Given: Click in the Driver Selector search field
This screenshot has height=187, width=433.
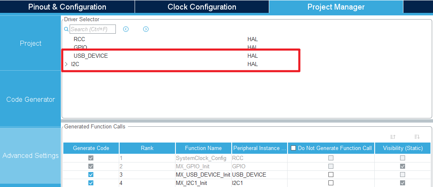Looking at the screenshot, I should tap(93, 30).
